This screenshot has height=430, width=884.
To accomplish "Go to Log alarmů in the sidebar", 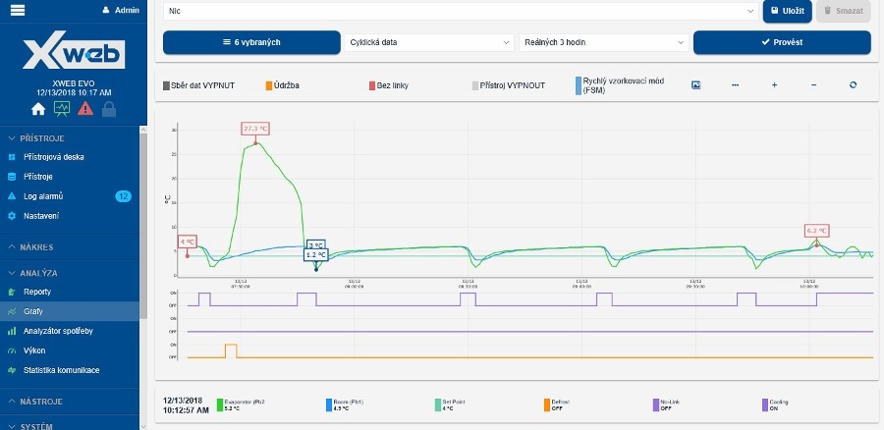I will pyautogui.click(x=42, y=196).
